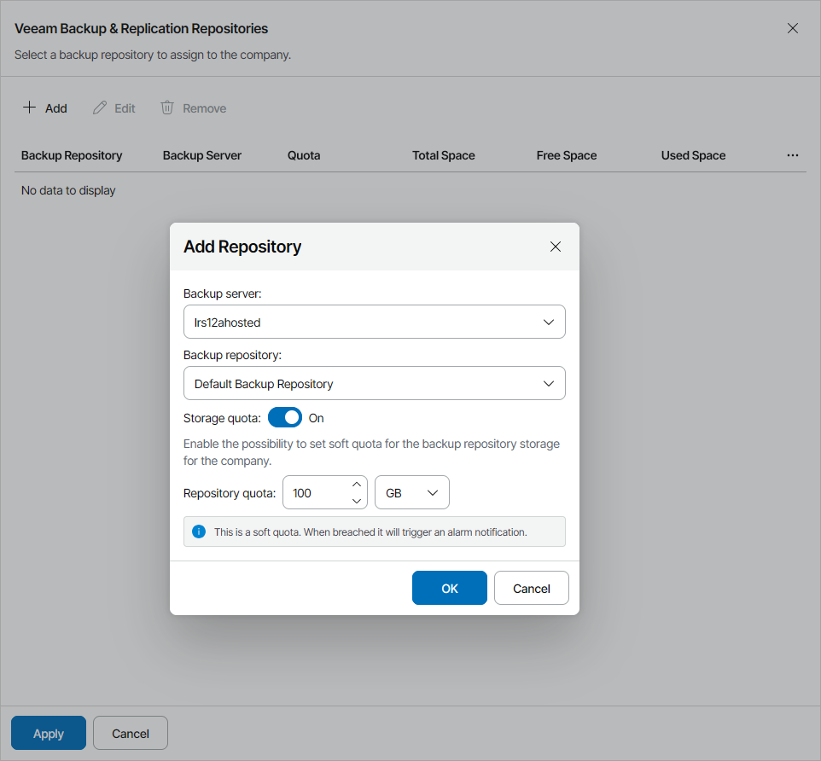Image resolution: width=821 pixels, height=761 pixels.
Task: Close the Add Repository dialog
Action: (556, 247)
